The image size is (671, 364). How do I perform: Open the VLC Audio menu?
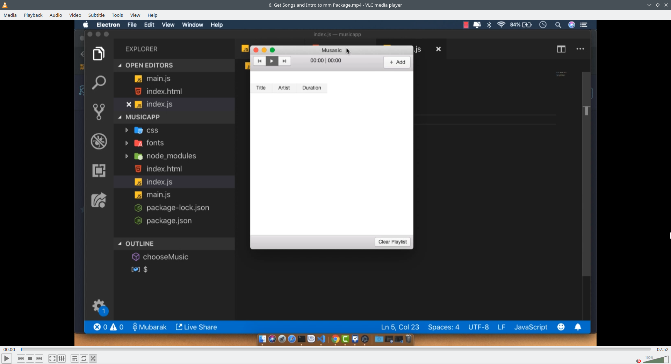pos(56,15)
